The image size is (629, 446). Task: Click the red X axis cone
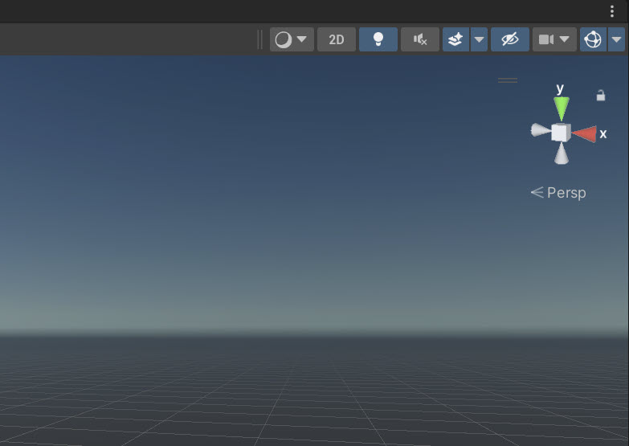coord(586,133)
